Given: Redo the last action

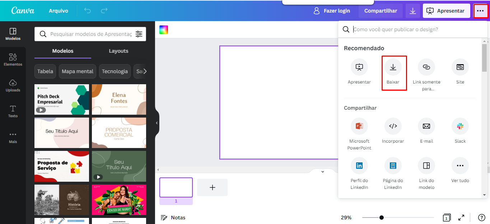Looking at the screenshot, I should coord(104,11).
